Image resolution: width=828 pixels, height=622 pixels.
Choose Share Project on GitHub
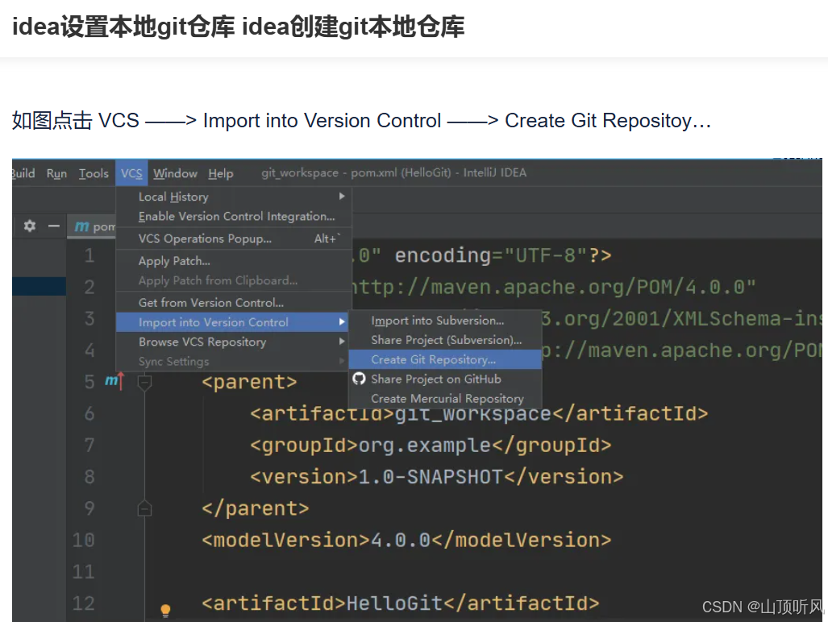coord(445,379)
